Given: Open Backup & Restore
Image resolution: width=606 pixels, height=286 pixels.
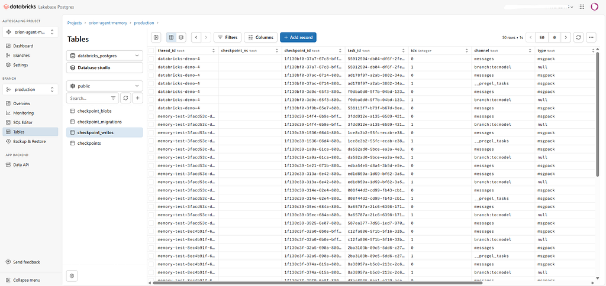Looking at the screenshot, I should coord(30,142).
